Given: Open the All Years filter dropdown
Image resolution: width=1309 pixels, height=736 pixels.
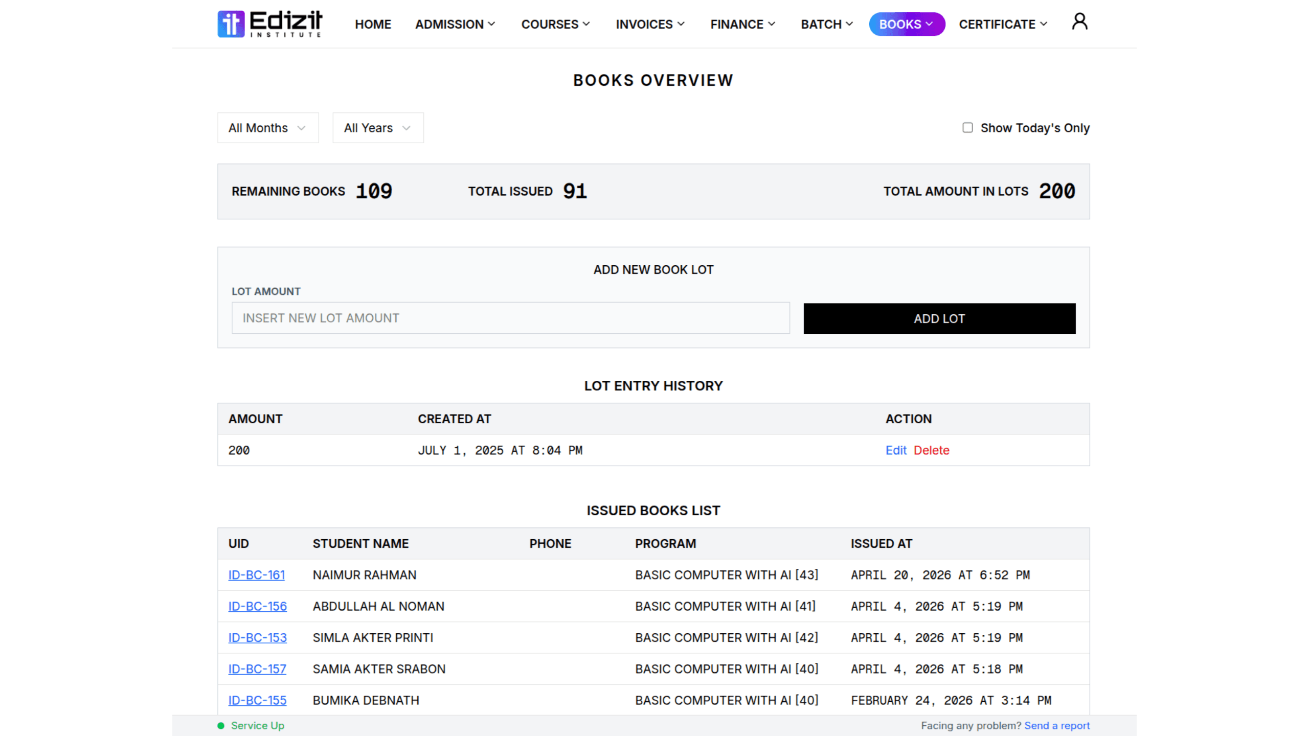Looking at the screenshot, I should pyautogui.click(x=378, y=128).
